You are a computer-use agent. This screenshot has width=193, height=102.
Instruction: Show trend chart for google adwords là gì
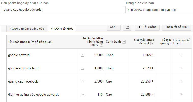click(82, 68)
